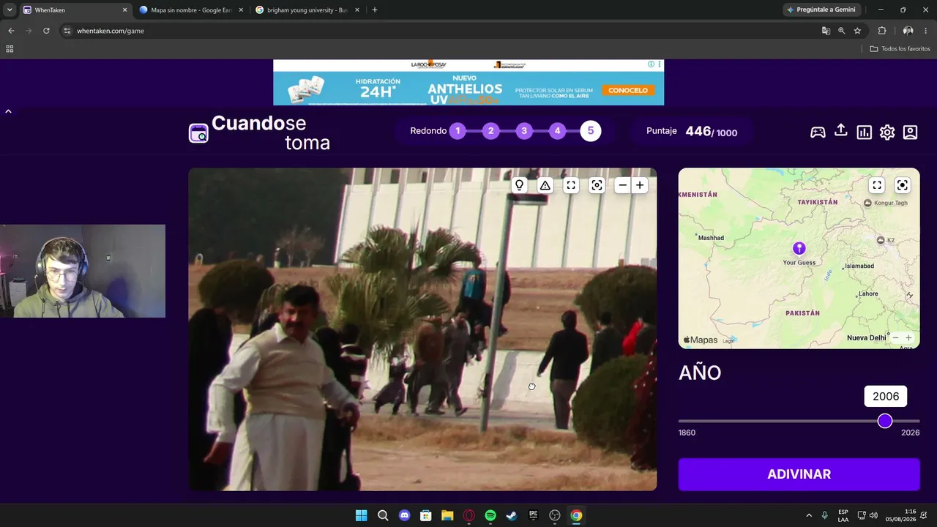This screenshot has height=527, width=937.
Task: Zoom out of the photo with minus
Action: tap(623, 185)
